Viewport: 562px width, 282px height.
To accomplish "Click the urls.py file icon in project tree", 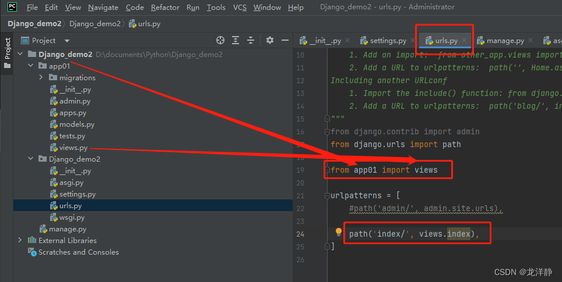I will (54, 206).
